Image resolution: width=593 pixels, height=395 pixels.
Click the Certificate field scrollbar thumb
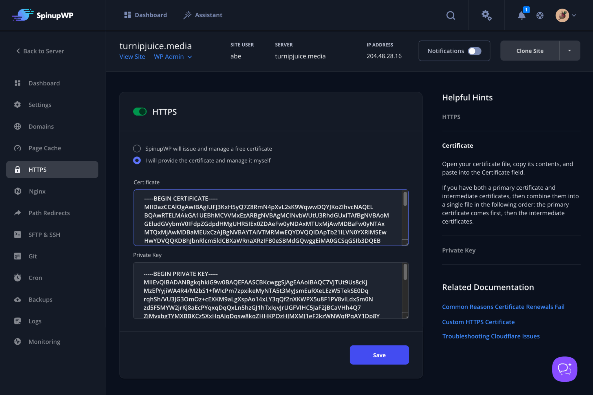coord(405,199)
